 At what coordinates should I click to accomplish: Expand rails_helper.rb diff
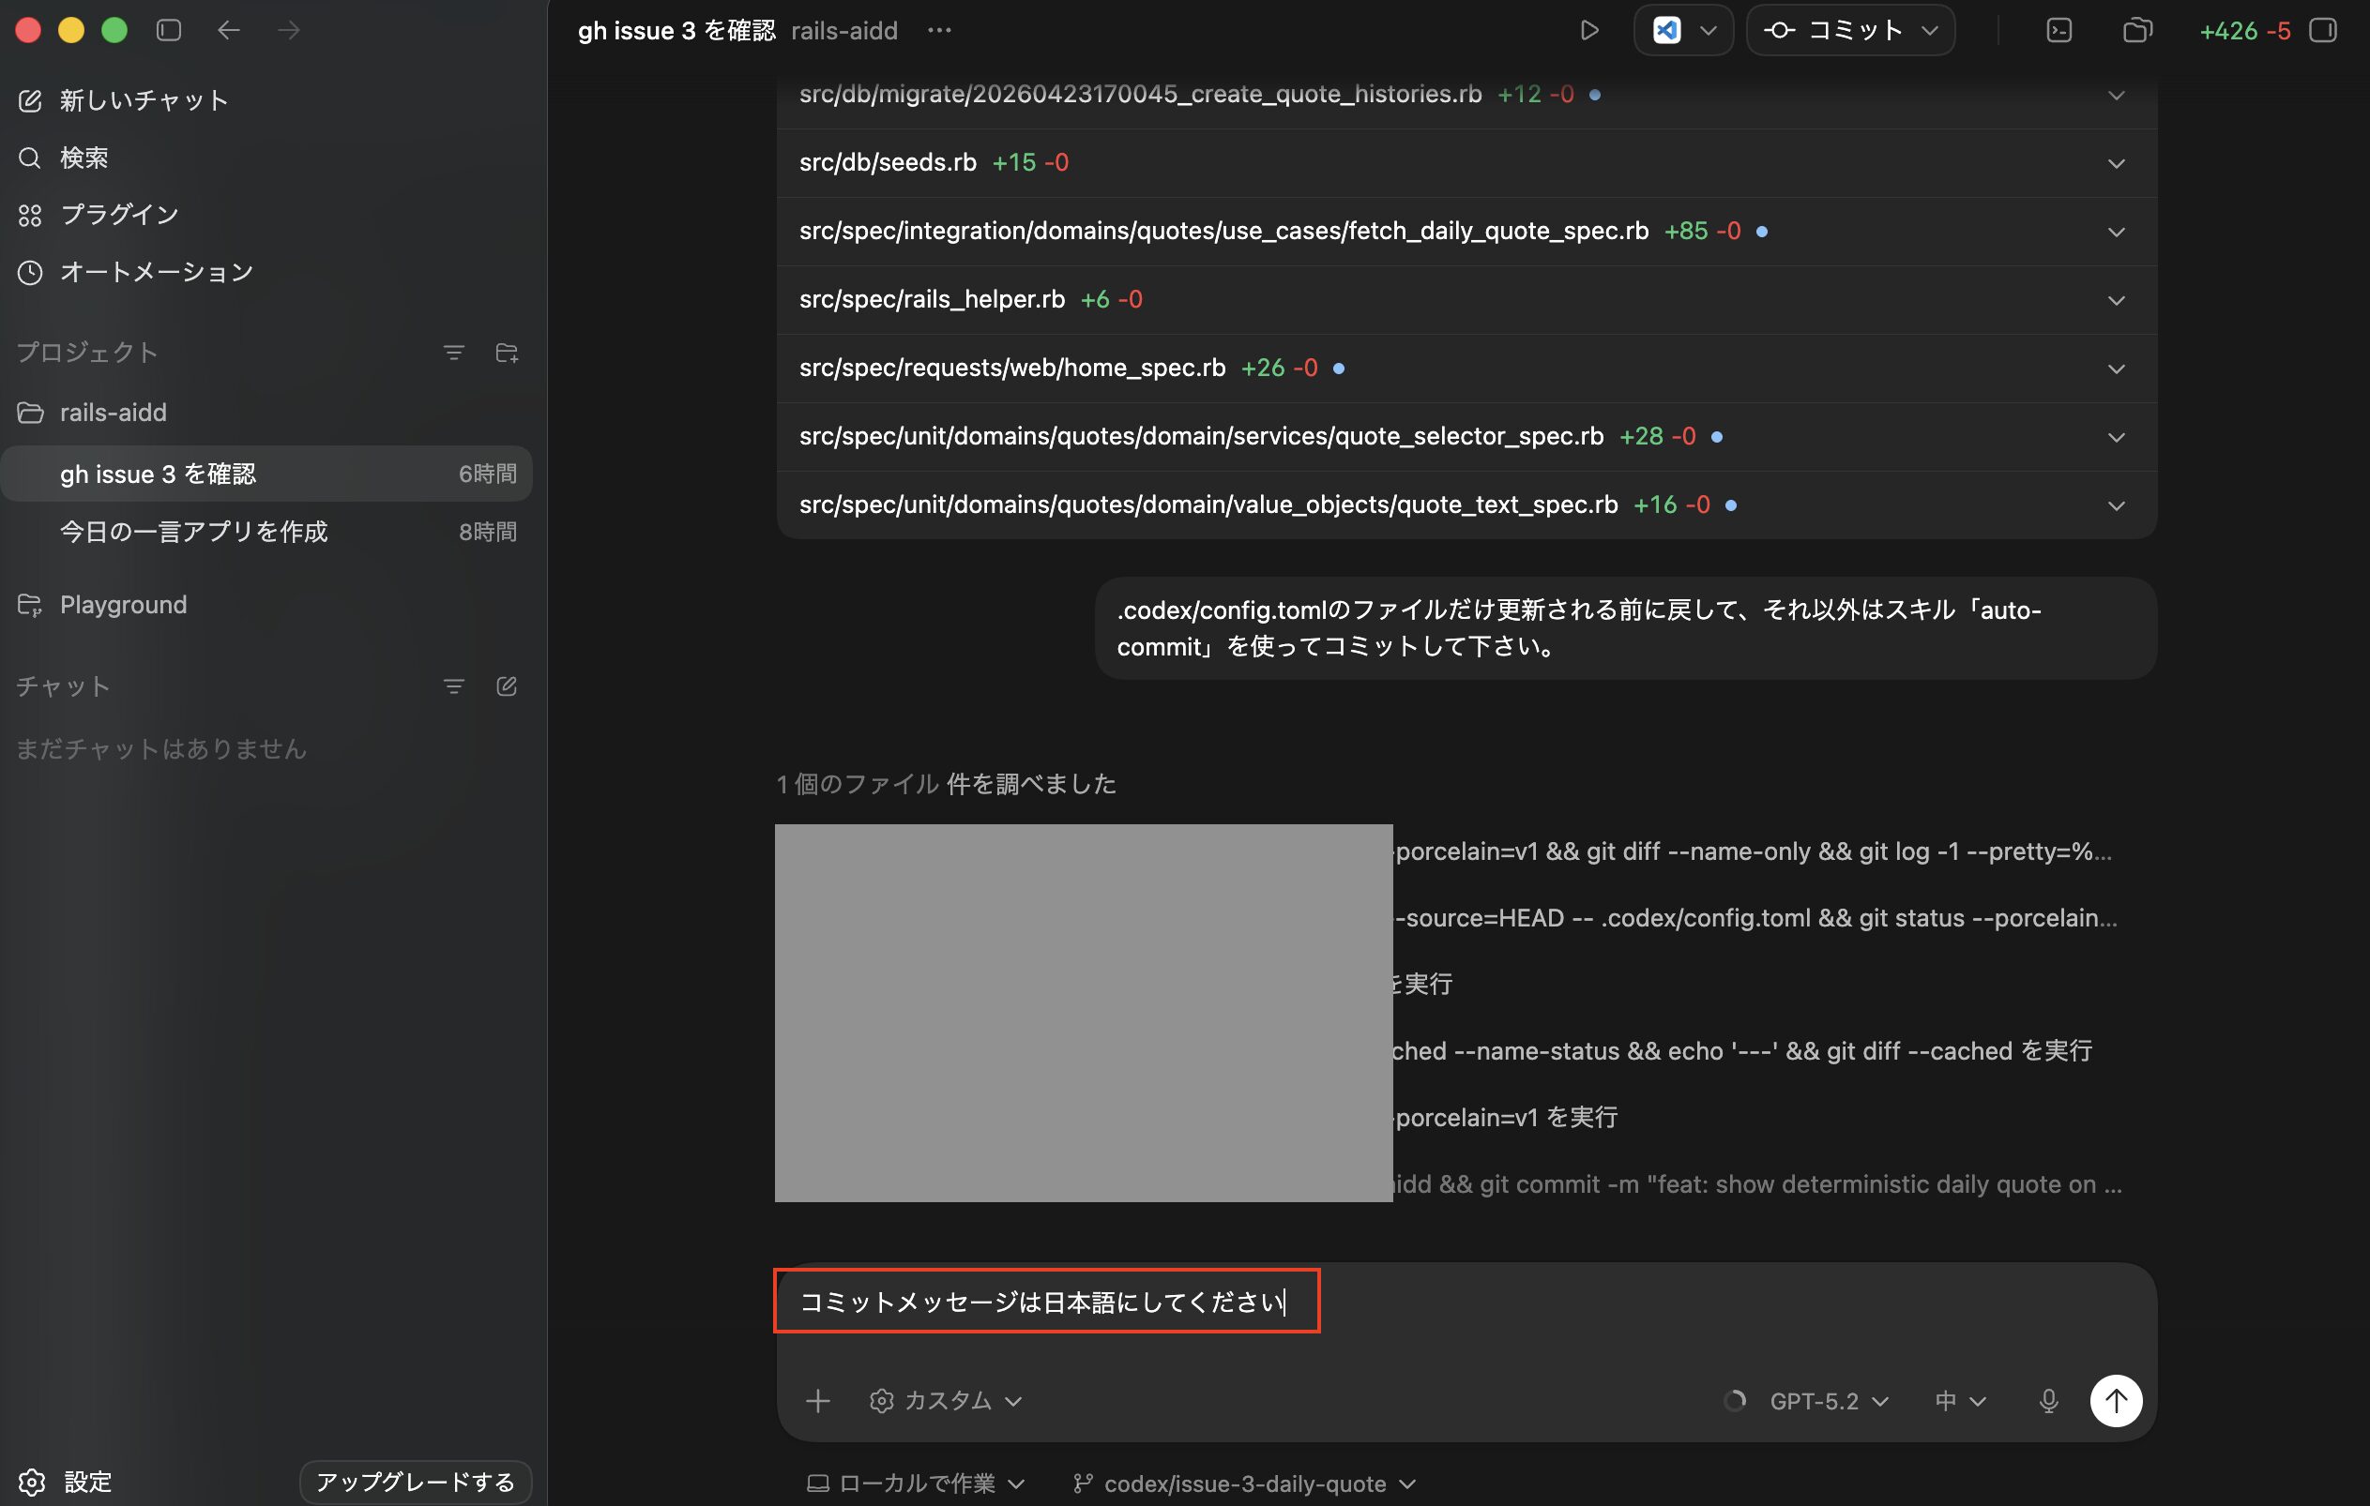2116,299
